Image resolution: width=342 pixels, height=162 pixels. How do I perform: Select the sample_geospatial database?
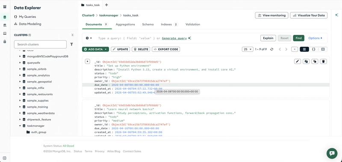39,82
